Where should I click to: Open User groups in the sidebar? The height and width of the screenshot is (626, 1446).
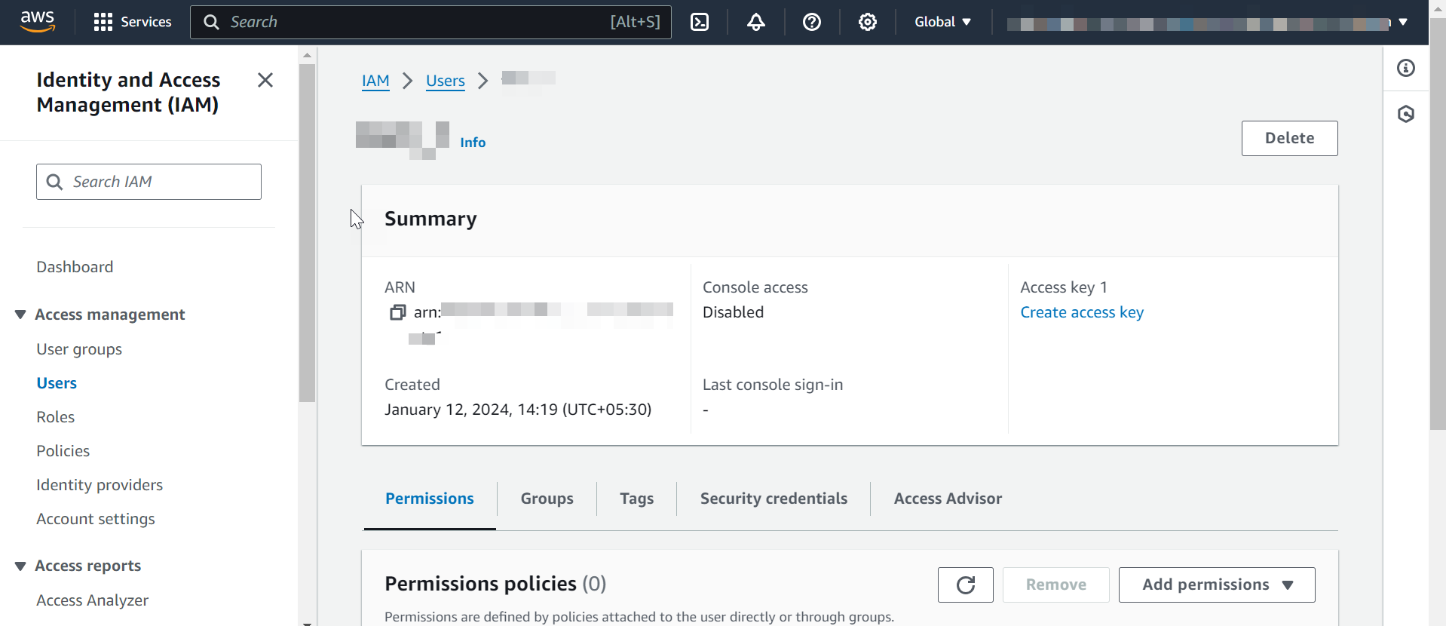(x=79, y=349)
